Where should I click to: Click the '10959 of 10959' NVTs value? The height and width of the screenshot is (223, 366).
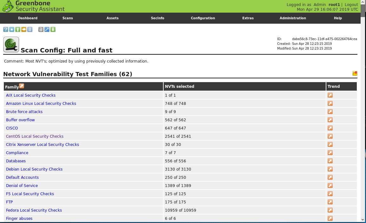point(180,210)
